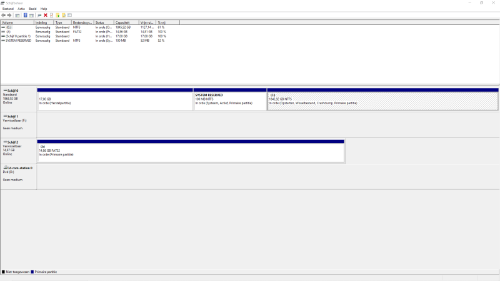This screenshot has width=500, height=281.
Task: Open the Help menu
Action: (44, 9)
